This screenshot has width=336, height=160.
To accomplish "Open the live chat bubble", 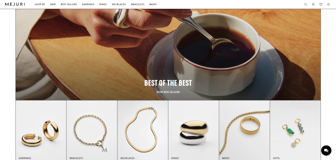I will click(326, 151).
